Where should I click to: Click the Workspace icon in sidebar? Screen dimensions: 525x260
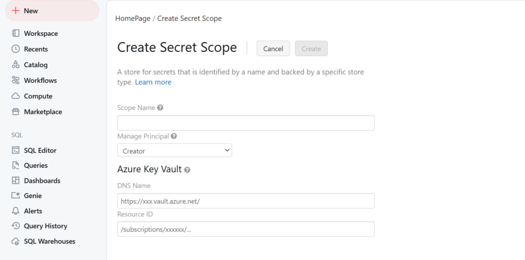click(x=15, y=33)
